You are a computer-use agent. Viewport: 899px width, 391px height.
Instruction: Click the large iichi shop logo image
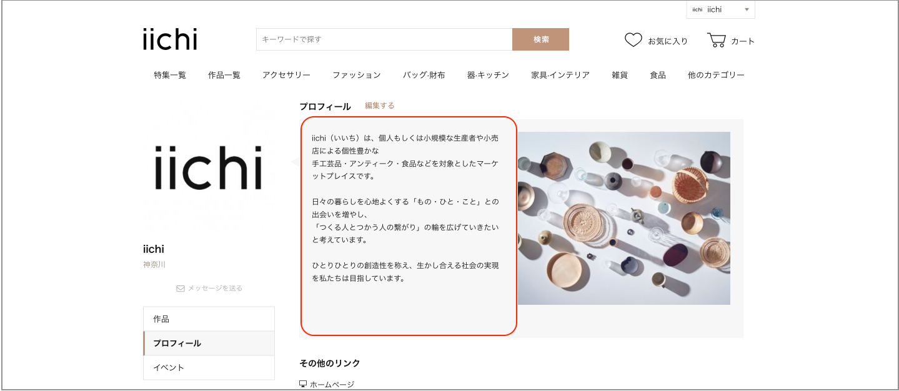coord(208,168)
